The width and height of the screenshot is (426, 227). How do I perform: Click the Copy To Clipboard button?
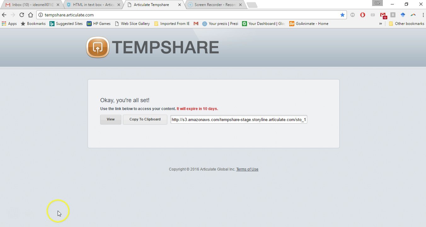click(x=145, y=119)
